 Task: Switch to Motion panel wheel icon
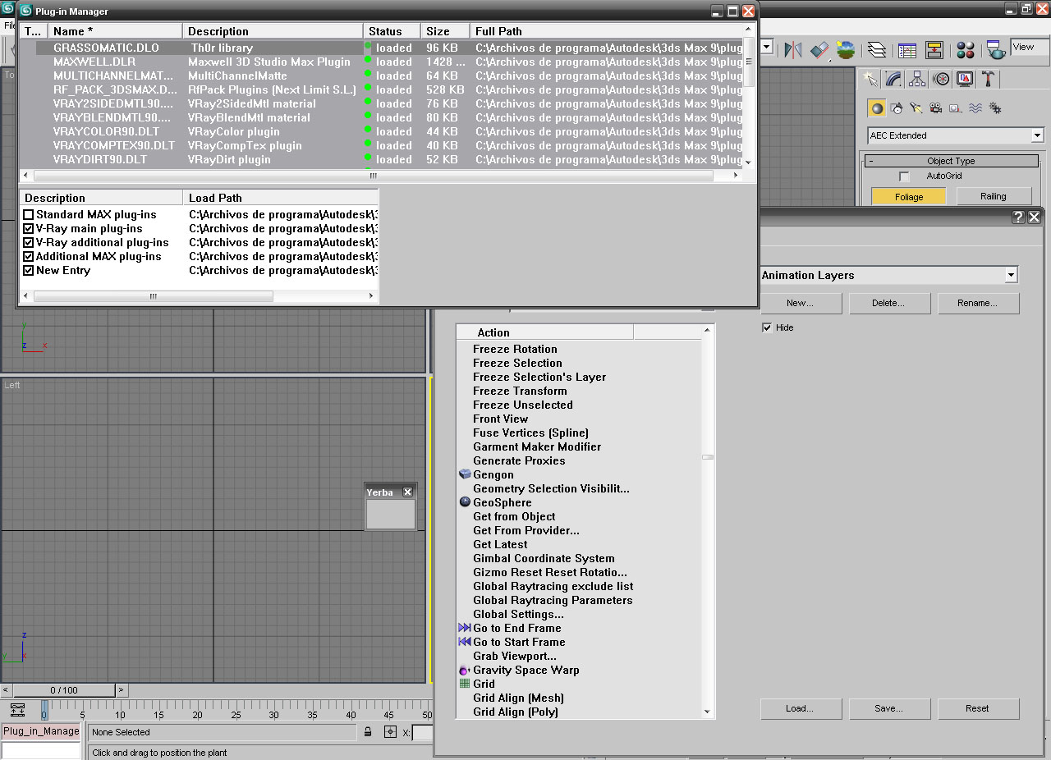point(942,79)
